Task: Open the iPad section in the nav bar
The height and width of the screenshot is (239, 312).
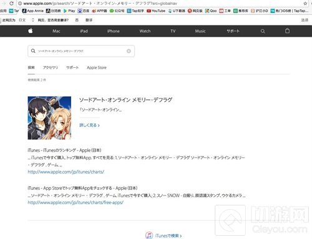Action: click(x=84, y=31)
